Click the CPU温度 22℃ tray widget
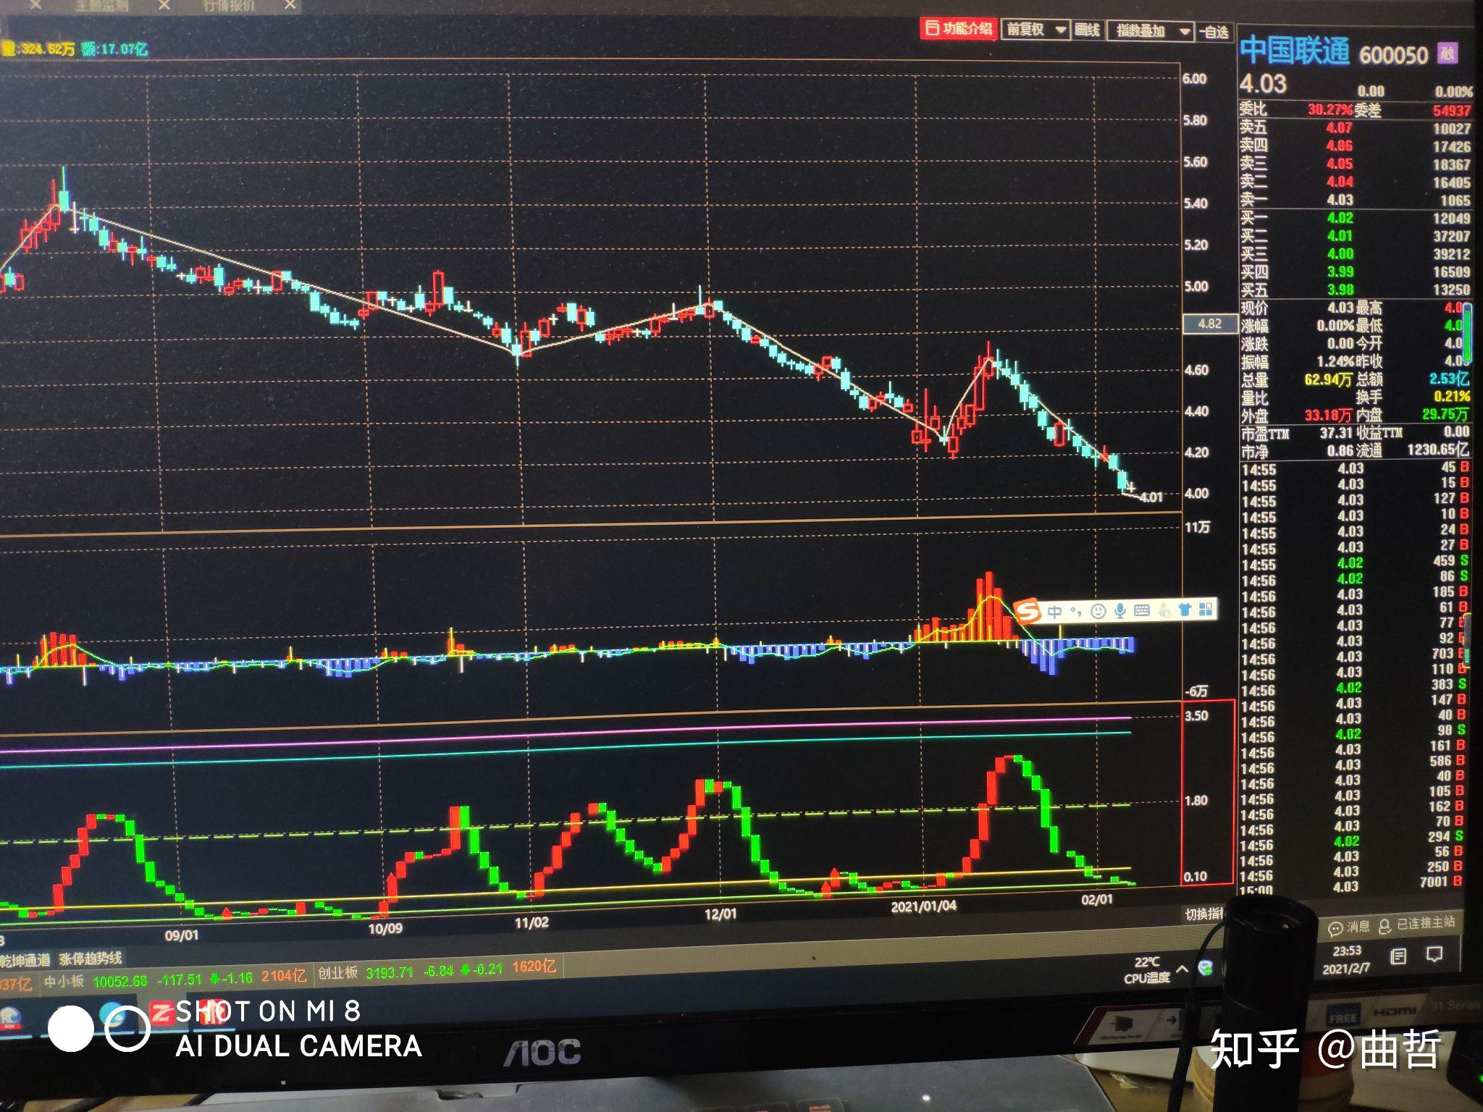The width and height of the screenshot is (1483, 1112). [x=1146, y=970]
